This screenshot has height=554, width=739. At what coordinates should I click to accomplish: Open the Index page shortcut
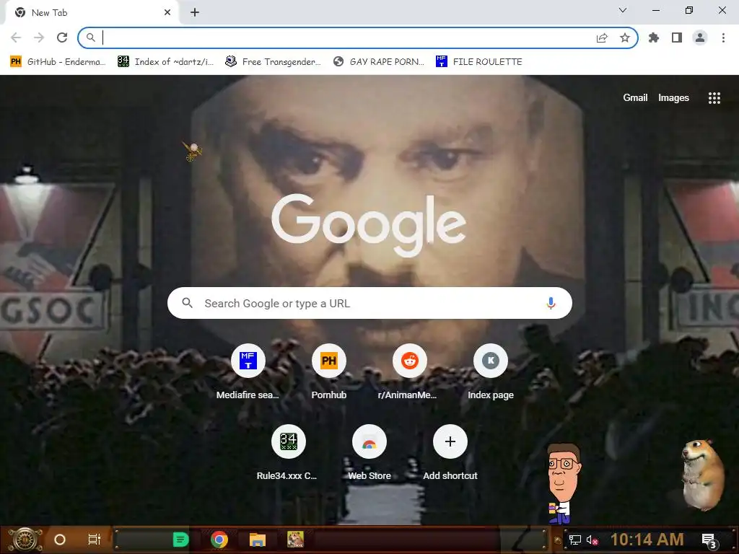pos(491,371)
